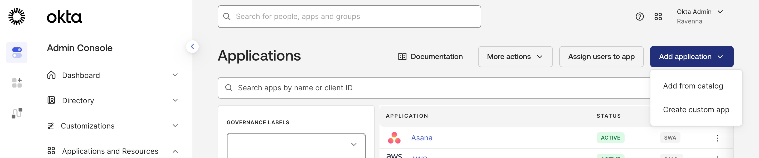Click the Ravenna org name text

689,22
